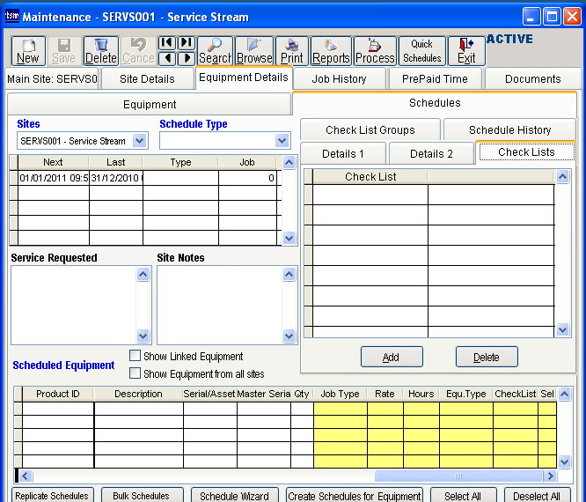Select the Schedule History tab
Image resolution: width=586 pixels, height=502 pixels.
point(509,129)
